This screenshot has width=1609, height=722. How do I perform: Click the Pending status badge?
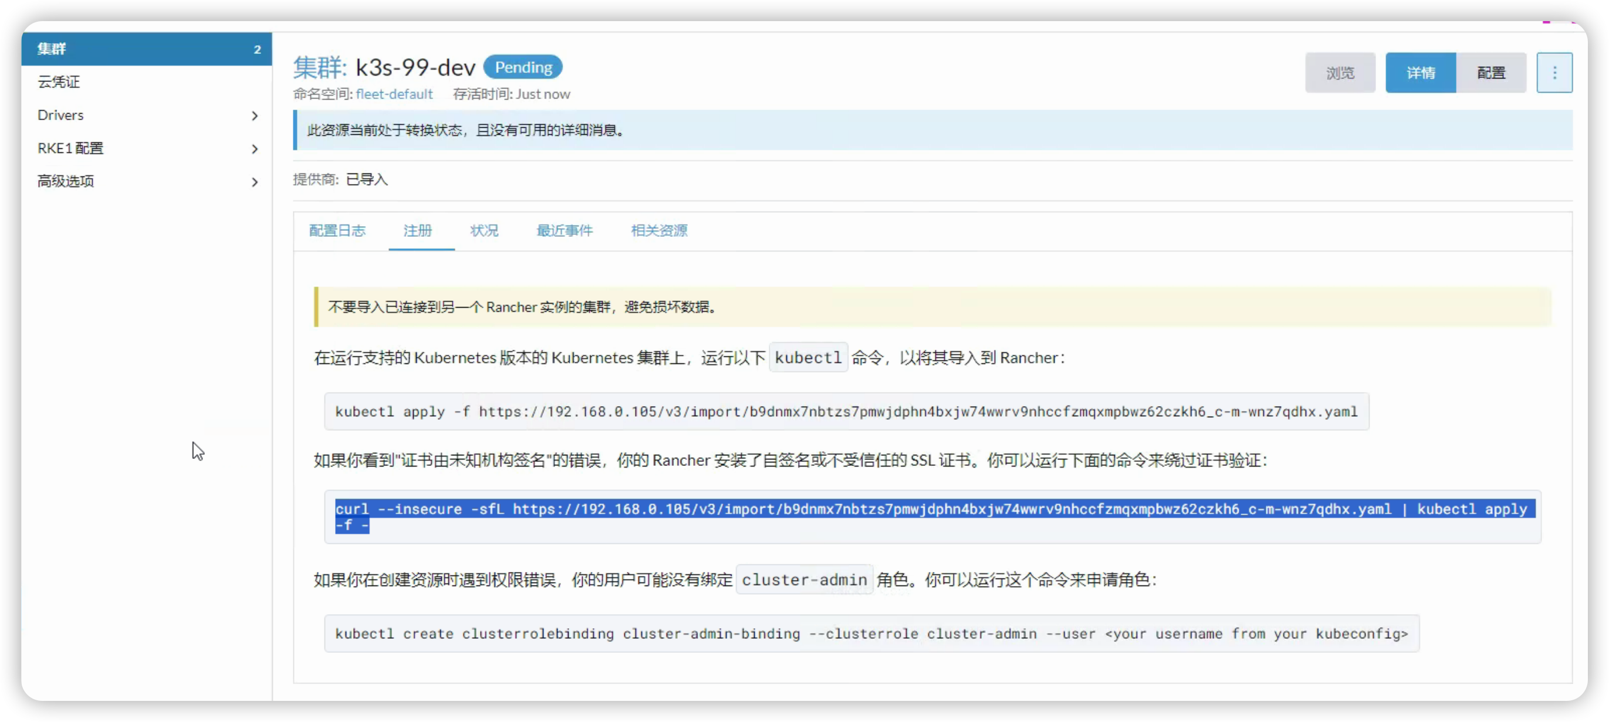pos(523,67)
